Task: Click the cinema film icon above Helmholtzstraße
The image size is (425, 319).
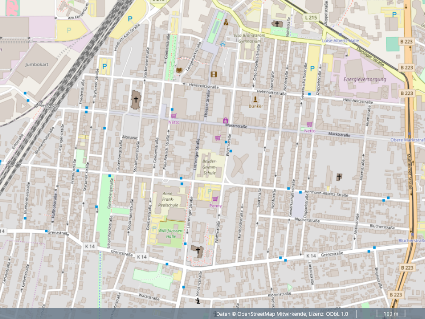Action: [213, 74]
